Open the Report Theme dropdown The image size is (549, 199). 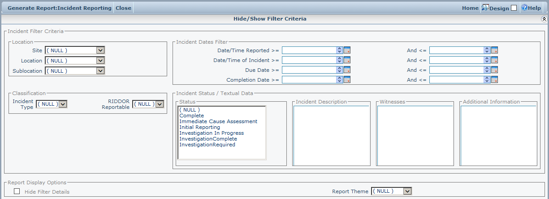pos(407,191)
